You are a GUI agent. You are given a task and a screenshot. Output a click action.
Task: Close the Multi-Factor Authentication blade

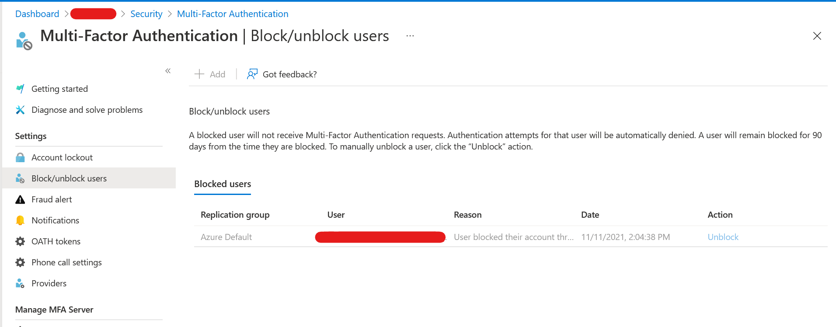(x=817, y=36)
